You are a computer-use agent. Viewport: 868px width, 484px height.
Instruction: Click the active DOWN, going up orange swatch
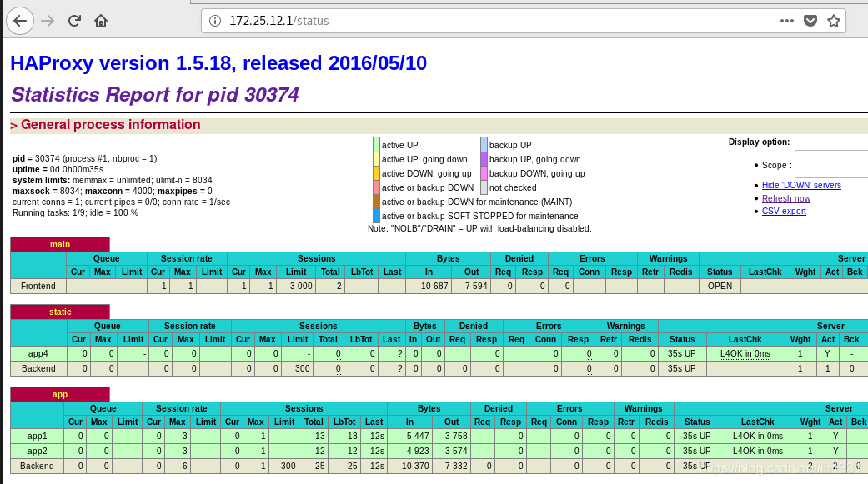[x=376, y=173]
